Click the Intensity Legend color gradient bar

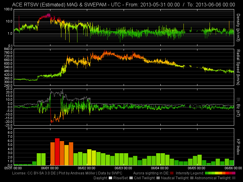coord(220,173)
